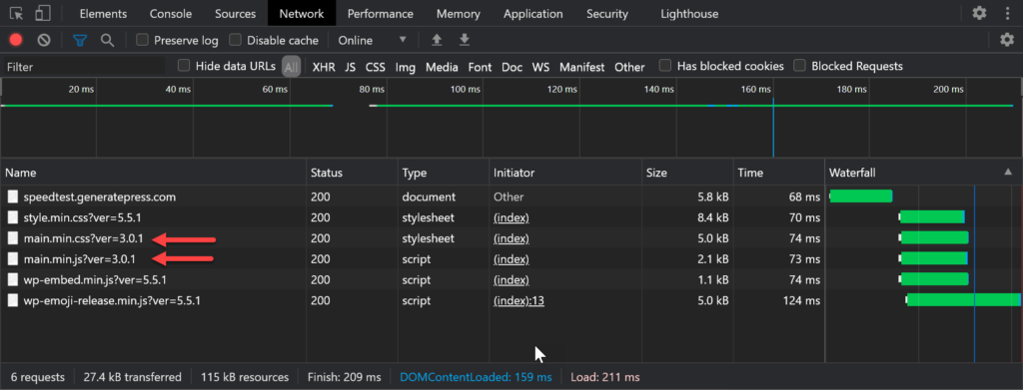Click the Filter text input
The image size is (1023, 390).
tap(84, 67)
